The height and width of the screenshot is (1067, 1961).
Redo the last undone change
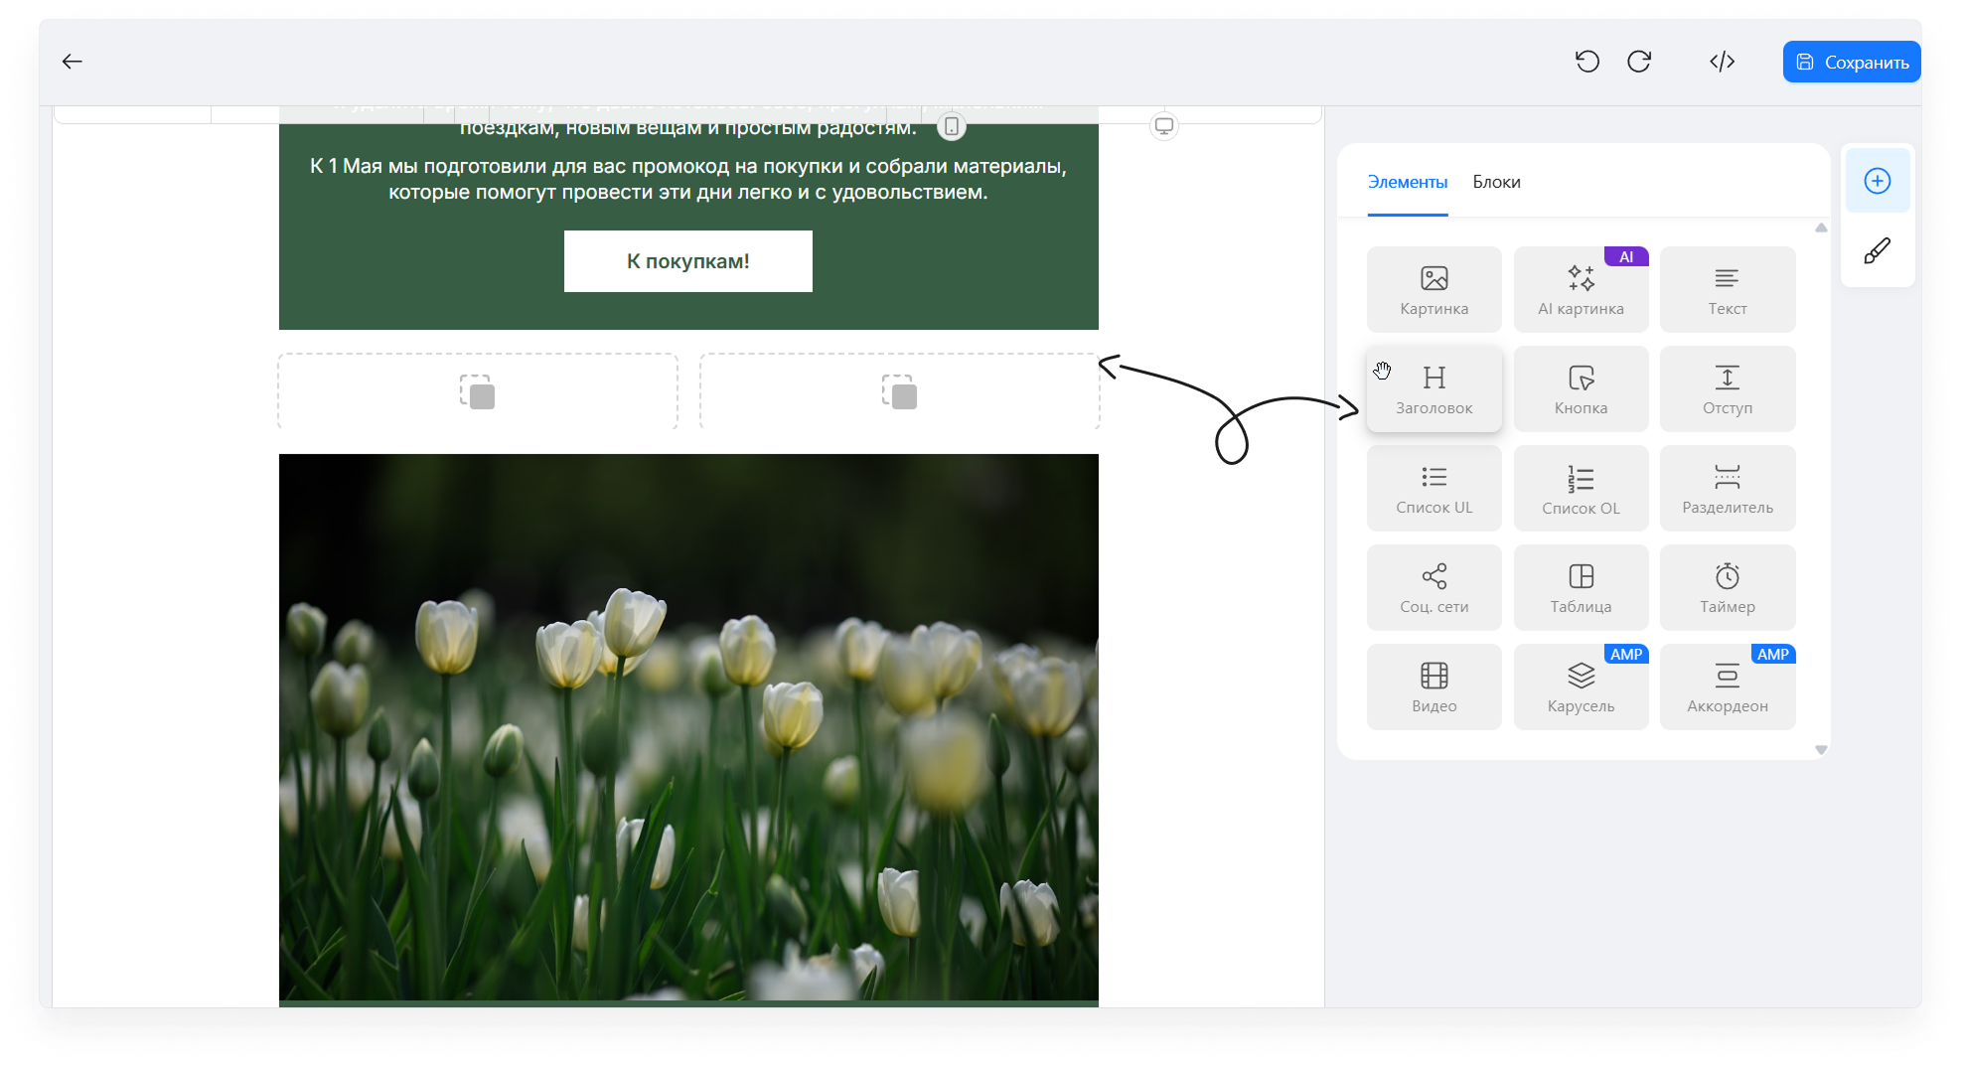click(x=1639, y=62)
